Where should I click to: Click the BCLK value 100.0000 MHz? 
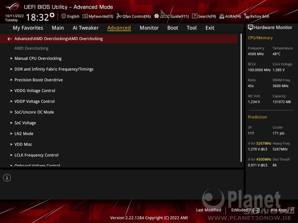point(259,70)
